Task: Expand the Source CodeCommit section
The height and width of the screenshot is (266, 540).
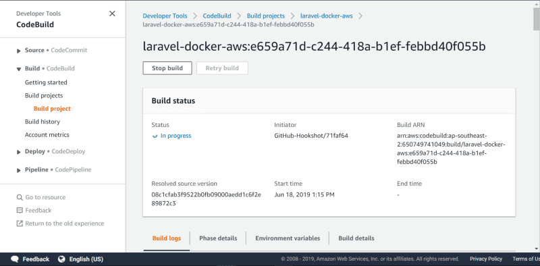Action: (x=19, y=51)
